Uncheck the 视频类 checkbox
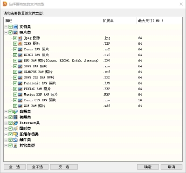Image resolution: width=186 pixels, height=173 pixels. pyautogui.click(x=10, y=117)
